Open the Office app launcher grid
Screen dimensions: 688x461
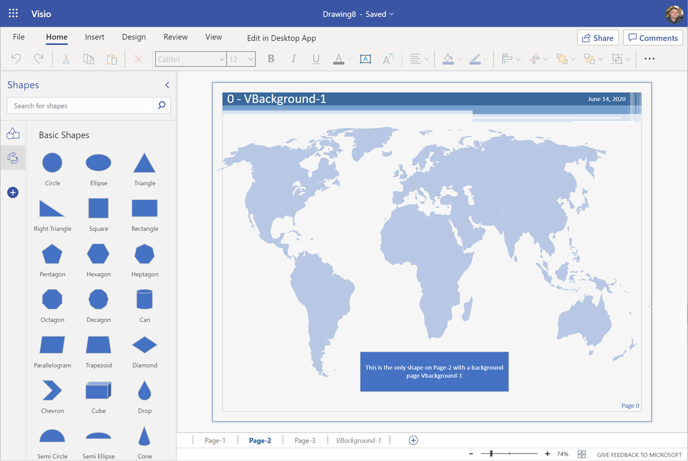[13, 14]
